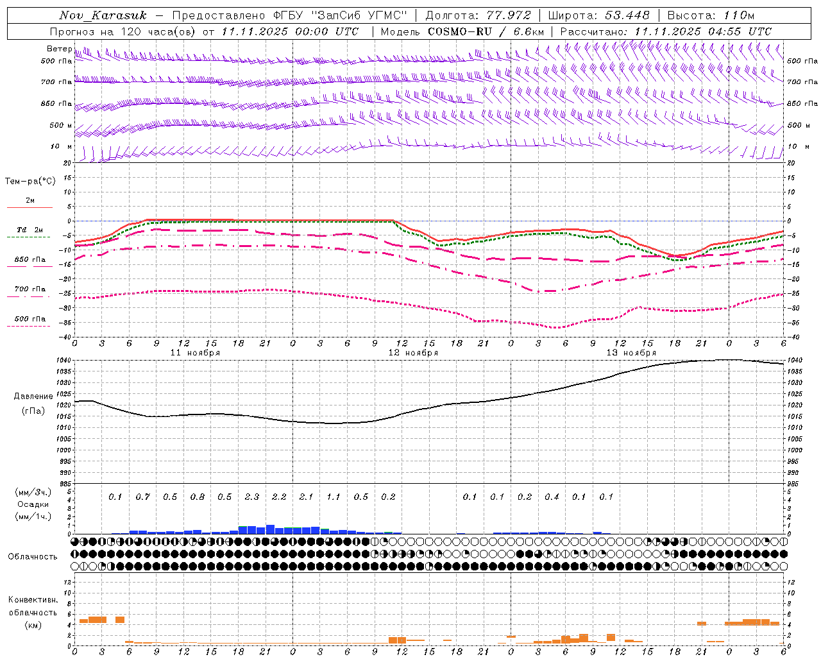
Task: Click the '500 гПа' temperature legend entry
Action: click(30, 319)
